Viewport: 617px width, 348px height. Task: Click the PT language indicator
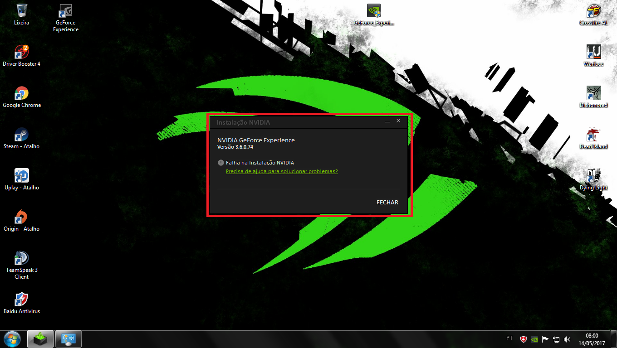point(509,338)
